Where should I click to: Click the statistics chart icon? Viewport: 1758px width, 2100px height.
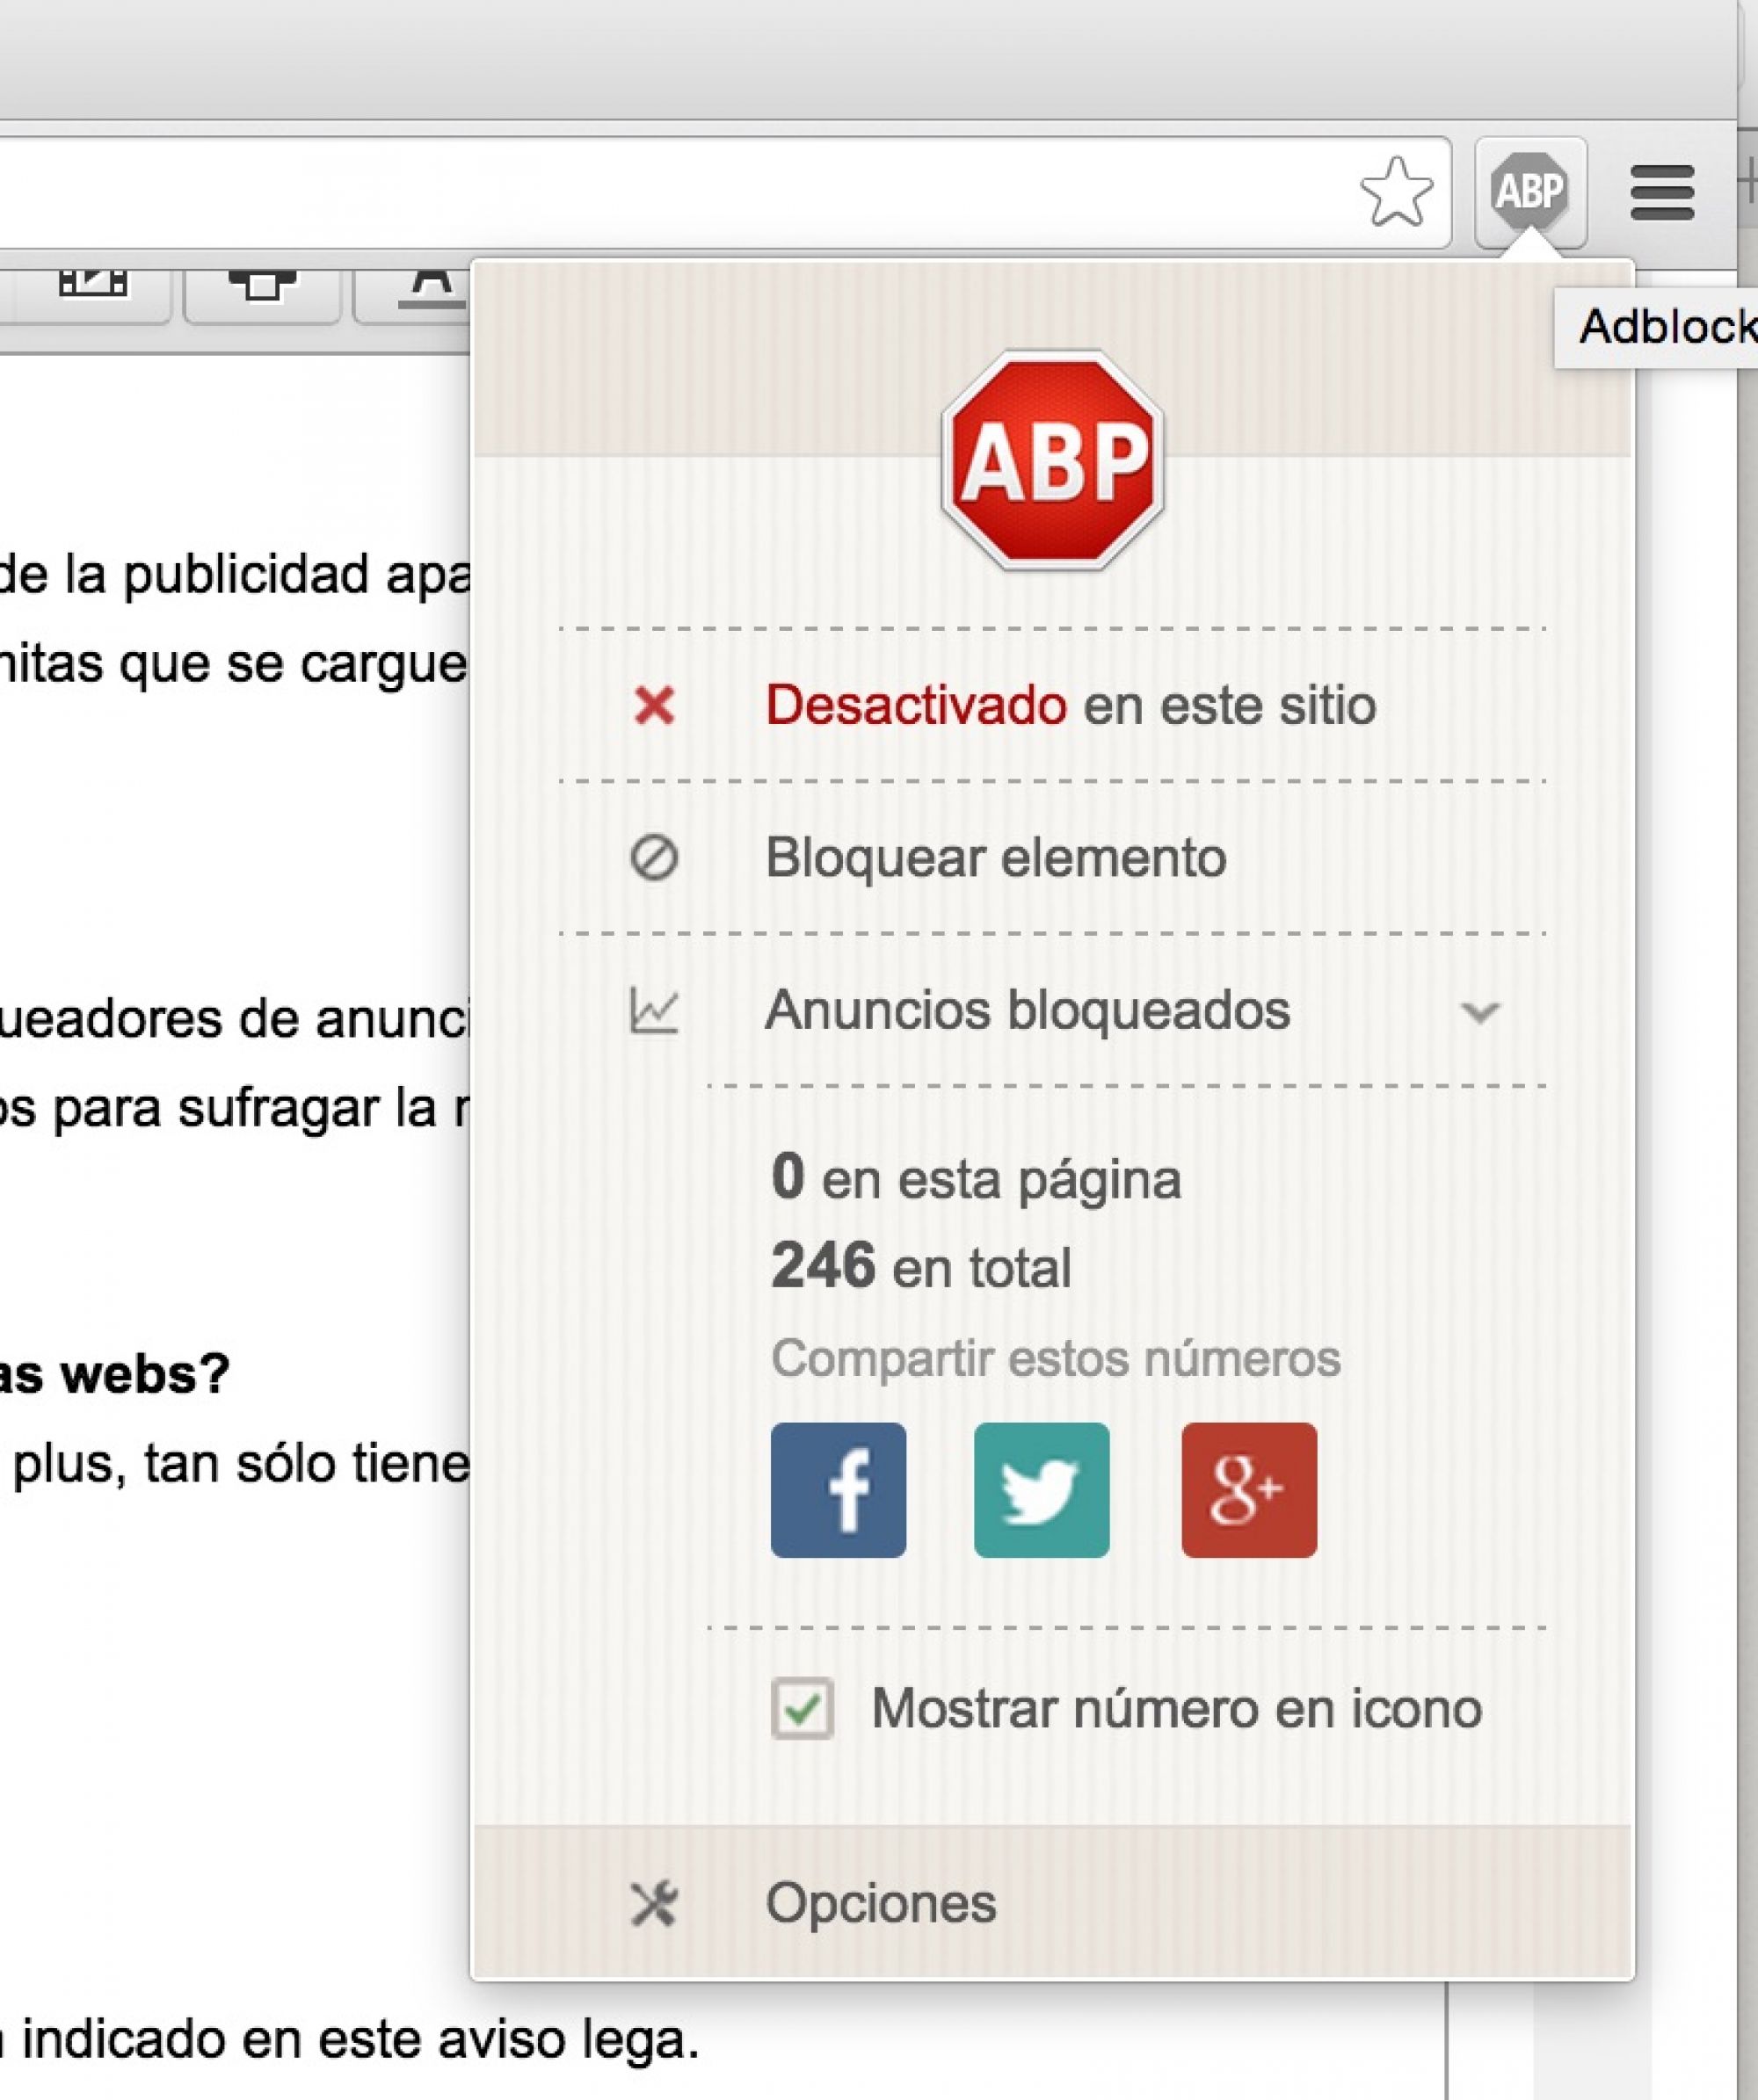(654, 1010)
